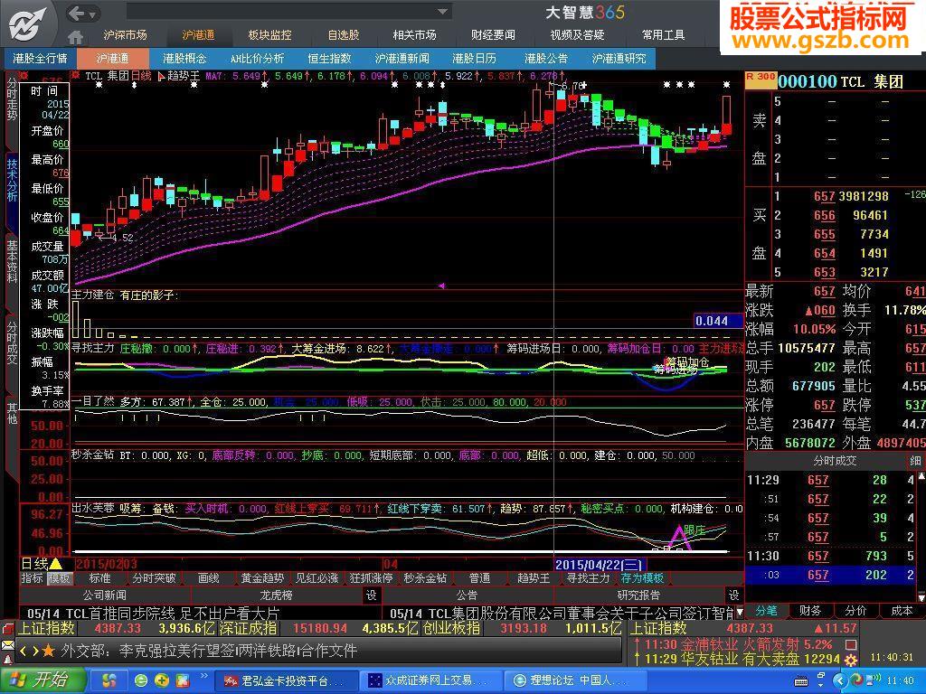
Task: Switch to the 港股概念 tab
Action: point(184,59)
